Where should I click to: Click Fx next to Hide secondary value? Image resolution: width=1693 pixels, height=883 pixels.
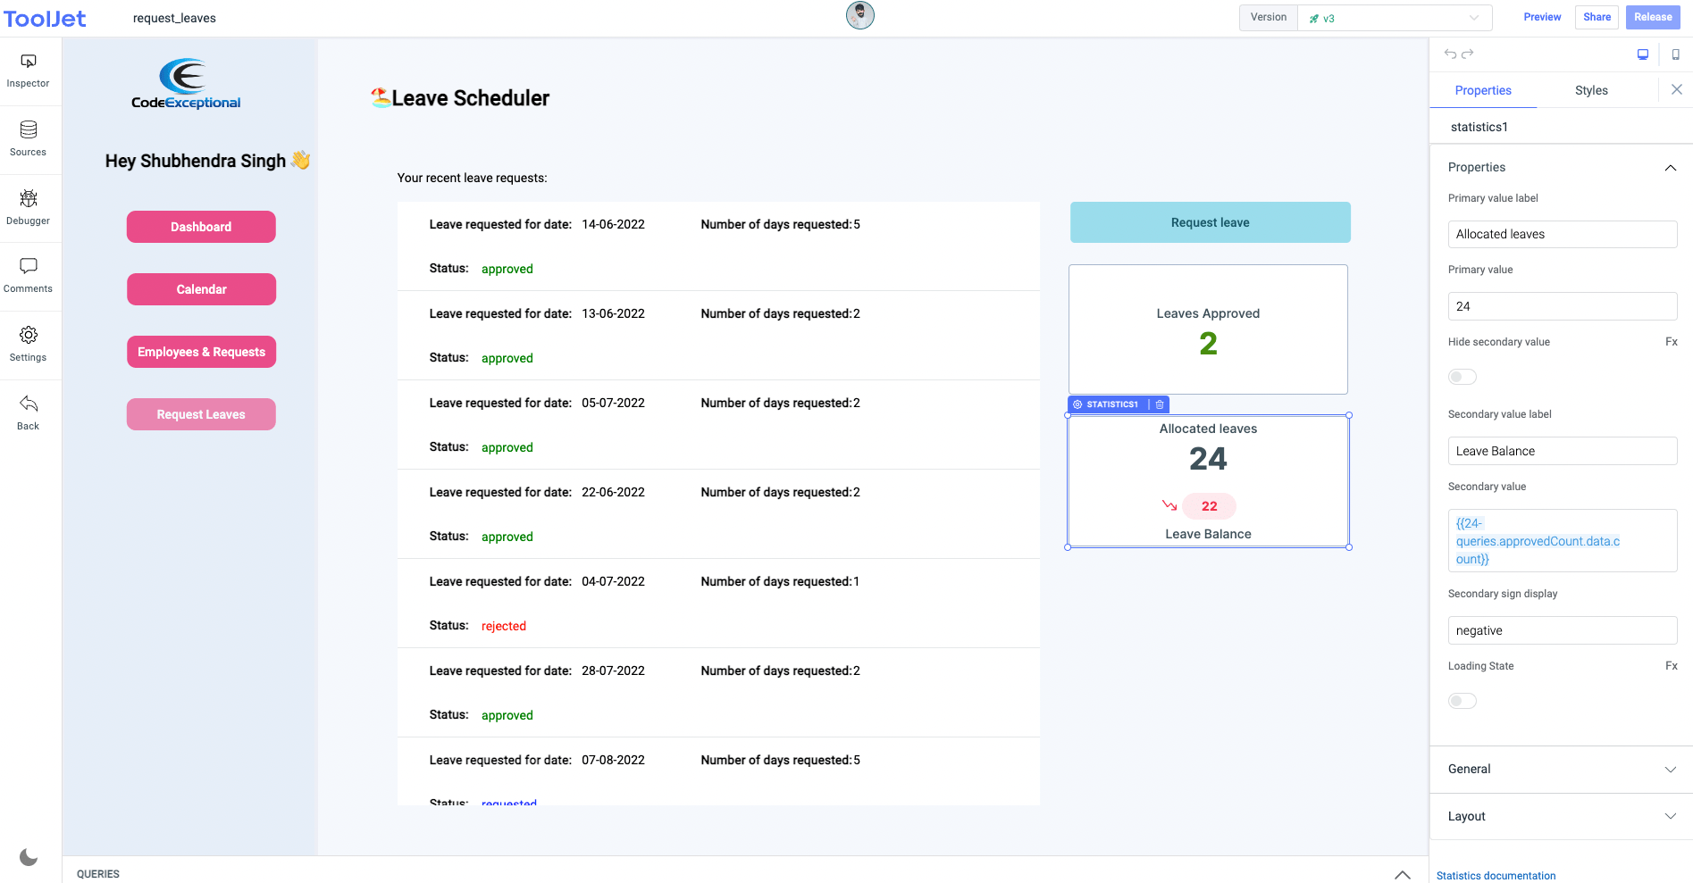1671,342
